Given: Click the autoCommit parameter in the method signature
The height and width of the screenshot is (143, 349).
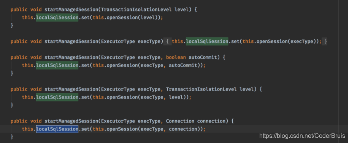Looking at the screenshot, I should [203, 57].
